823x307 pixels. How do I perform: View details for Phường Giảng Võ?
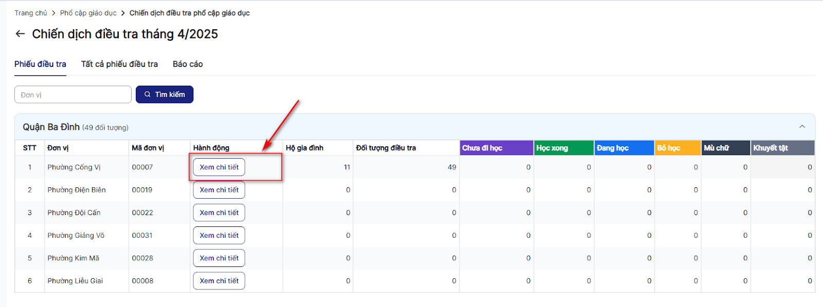(219, 235)
